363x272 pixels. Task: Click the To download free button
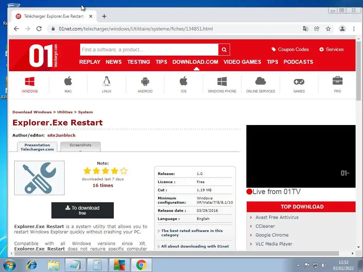pos(82,210)
